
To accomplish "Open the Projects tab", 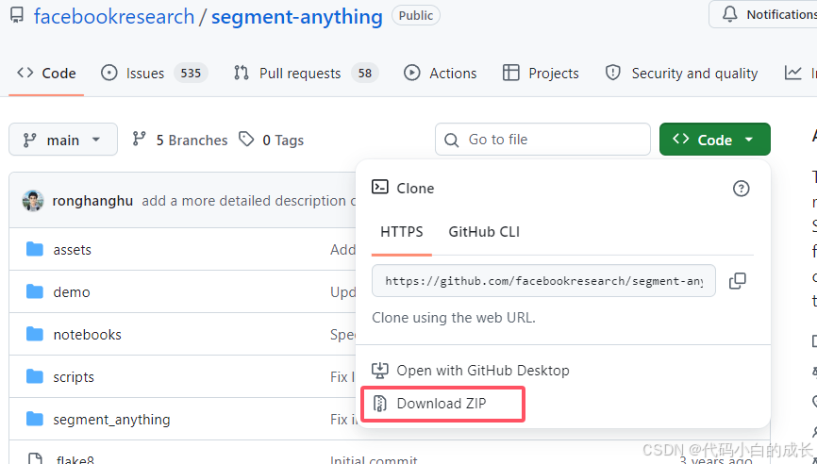I will [541, 73].
